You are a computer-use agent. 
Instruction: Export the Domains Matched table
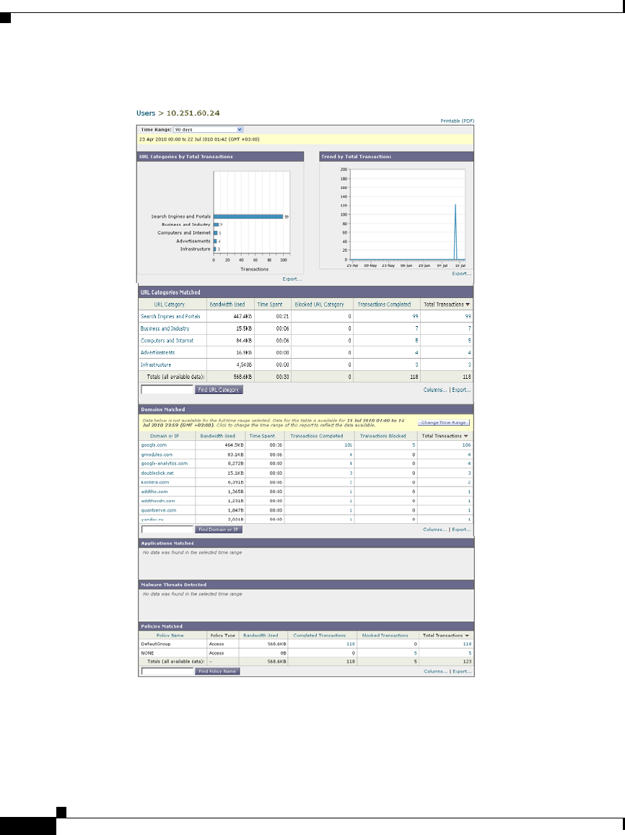(x=461, y=529)
